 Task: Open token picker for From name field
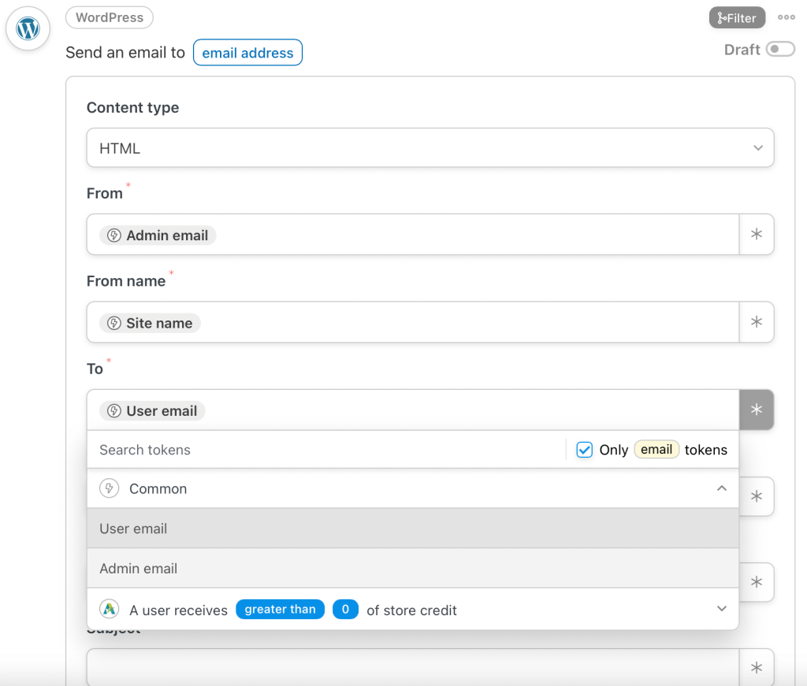756,322
